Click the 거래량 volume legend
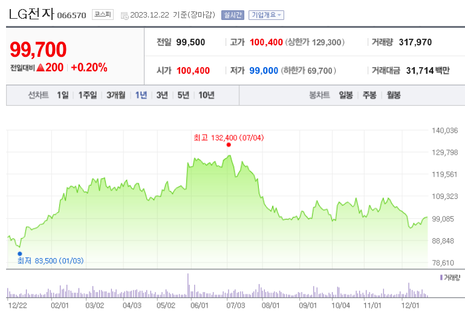465x318 pixels. [450, 277]
